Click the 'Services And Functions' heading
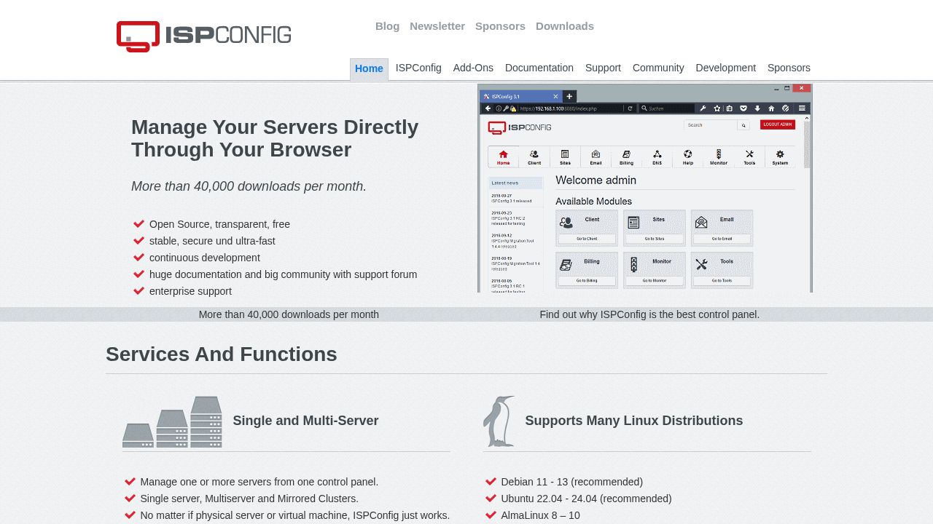This screenshot has width=933, height=524. coord(222,354)
